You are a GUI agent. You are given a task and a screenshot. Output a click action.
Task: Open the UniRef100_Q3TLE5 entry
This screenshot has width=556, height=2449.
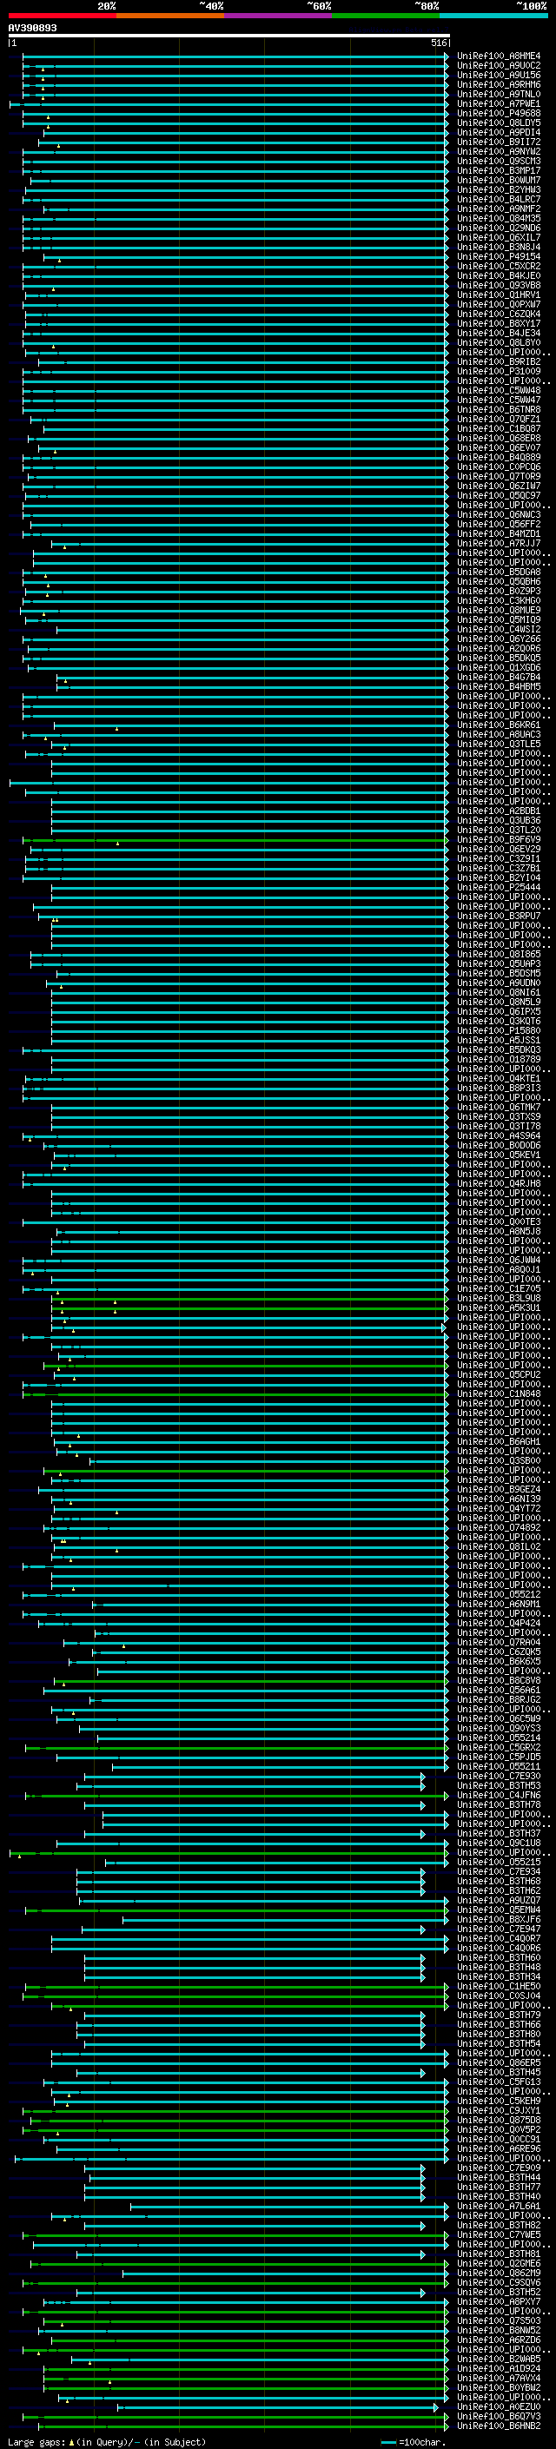coord(499,744)
